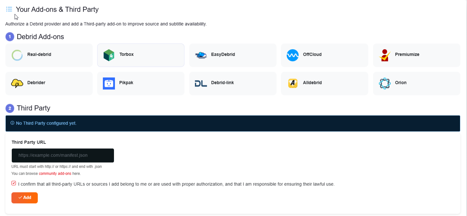The image size is (467, 216).
Task: Click the Debrid-link DL logo
Action: pos(201,83)
